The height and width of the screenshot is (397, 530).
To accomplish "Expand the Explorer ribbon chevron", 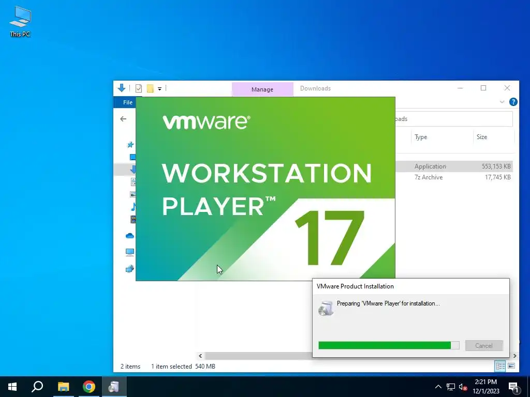I will [x=502, y=102].
